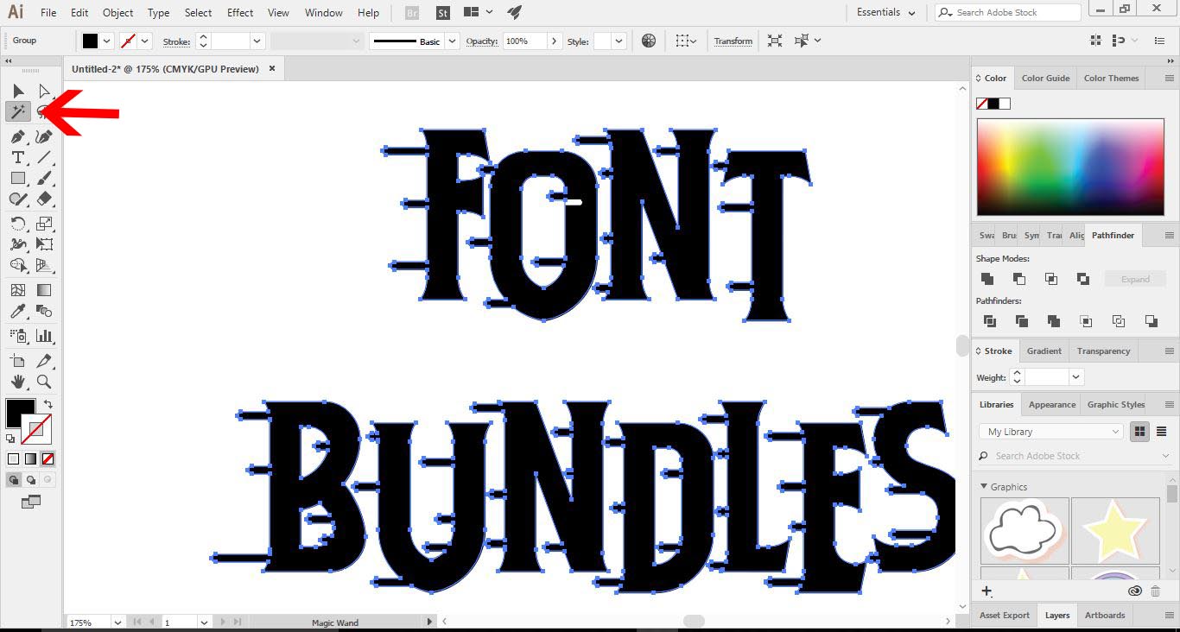The width and height of the screenshot is (1180, 632).
Task: Open the Appearance tab
Action: (x=1052, y=404)
